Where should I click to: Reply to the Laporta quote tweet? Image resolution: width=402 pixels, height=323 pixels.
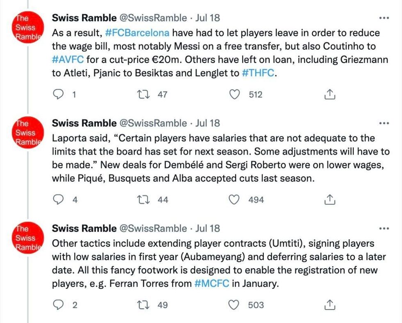point(60,200)
